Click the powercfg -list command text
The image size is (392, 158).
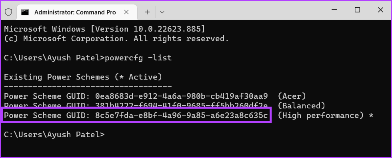138,58
